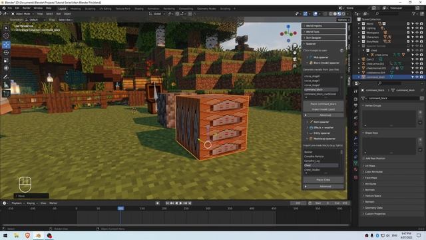Viewport: 426px width, 240px height.
Task: Open the Windows Start menu
Action: point(5,235)
